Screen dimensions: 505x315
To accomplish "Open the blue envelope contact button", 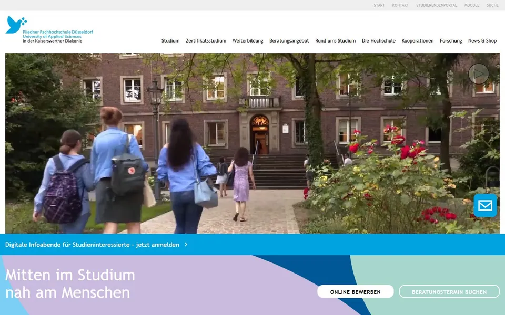I will (x=485, y=205).
